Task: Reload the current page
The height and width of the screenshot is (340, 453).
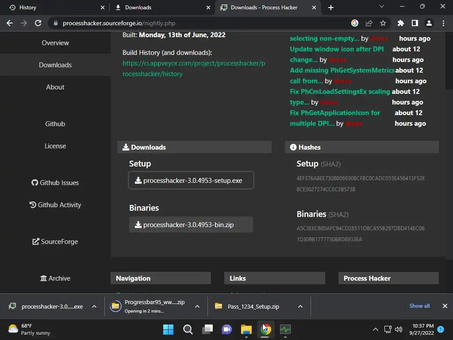Action: pyautogui.click(x=38, y=23)
